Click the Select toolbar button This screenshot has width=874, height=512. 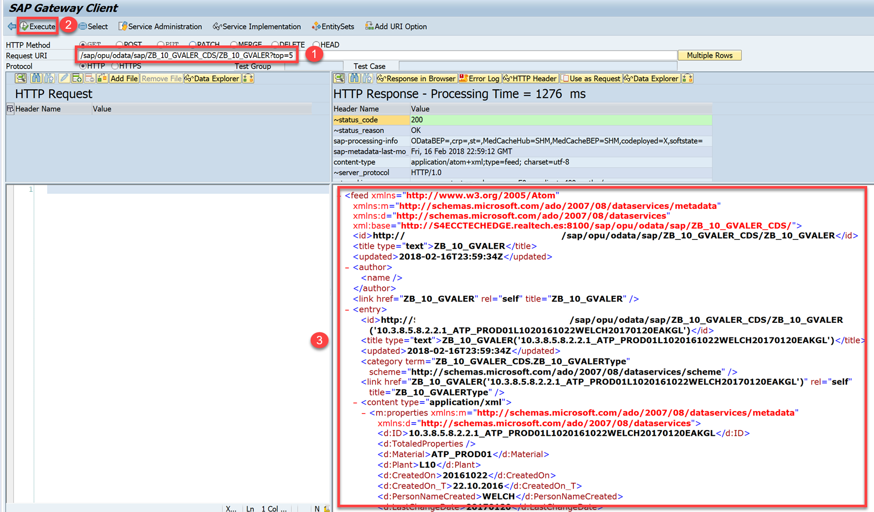pyautogui.click(x=93, y=26)
